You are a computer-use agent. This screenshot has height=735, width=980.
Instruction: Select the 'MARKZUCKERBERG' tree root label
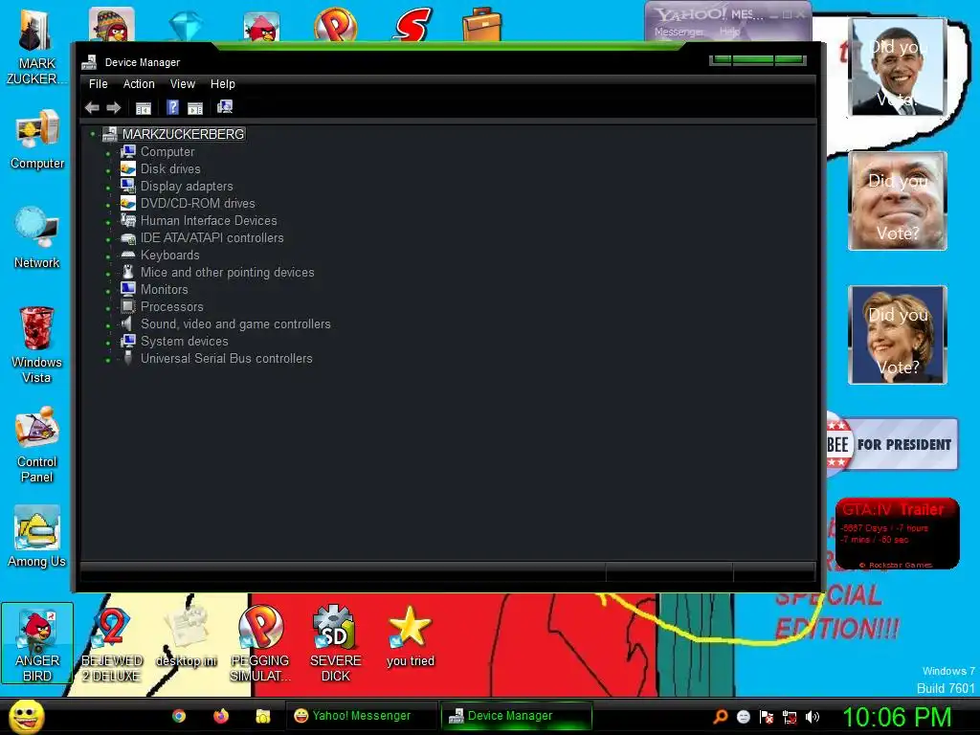click(183, 134)
